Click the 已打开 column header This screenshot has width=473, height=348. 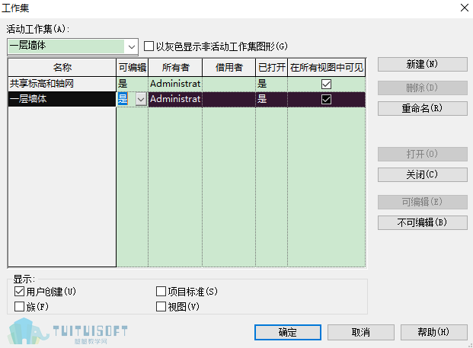[271, 67]
